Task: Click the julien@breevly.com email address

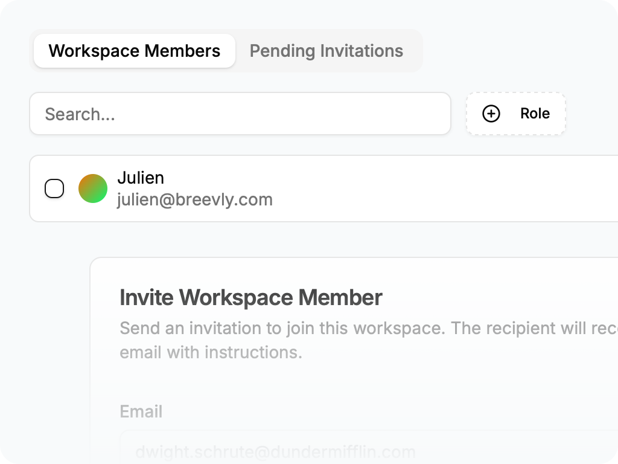Action: [x=194, y=199]
